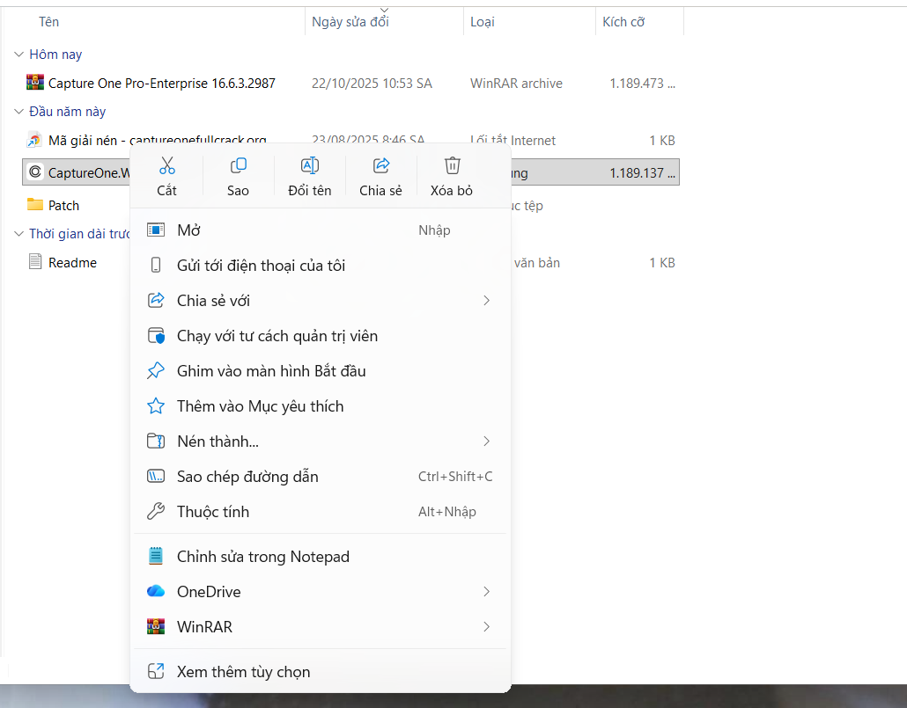Collapse the Hôm nay group
Image resolution: width=907 pixels, height=708 pixels.
pyautogui.click(x=19, y=55)
